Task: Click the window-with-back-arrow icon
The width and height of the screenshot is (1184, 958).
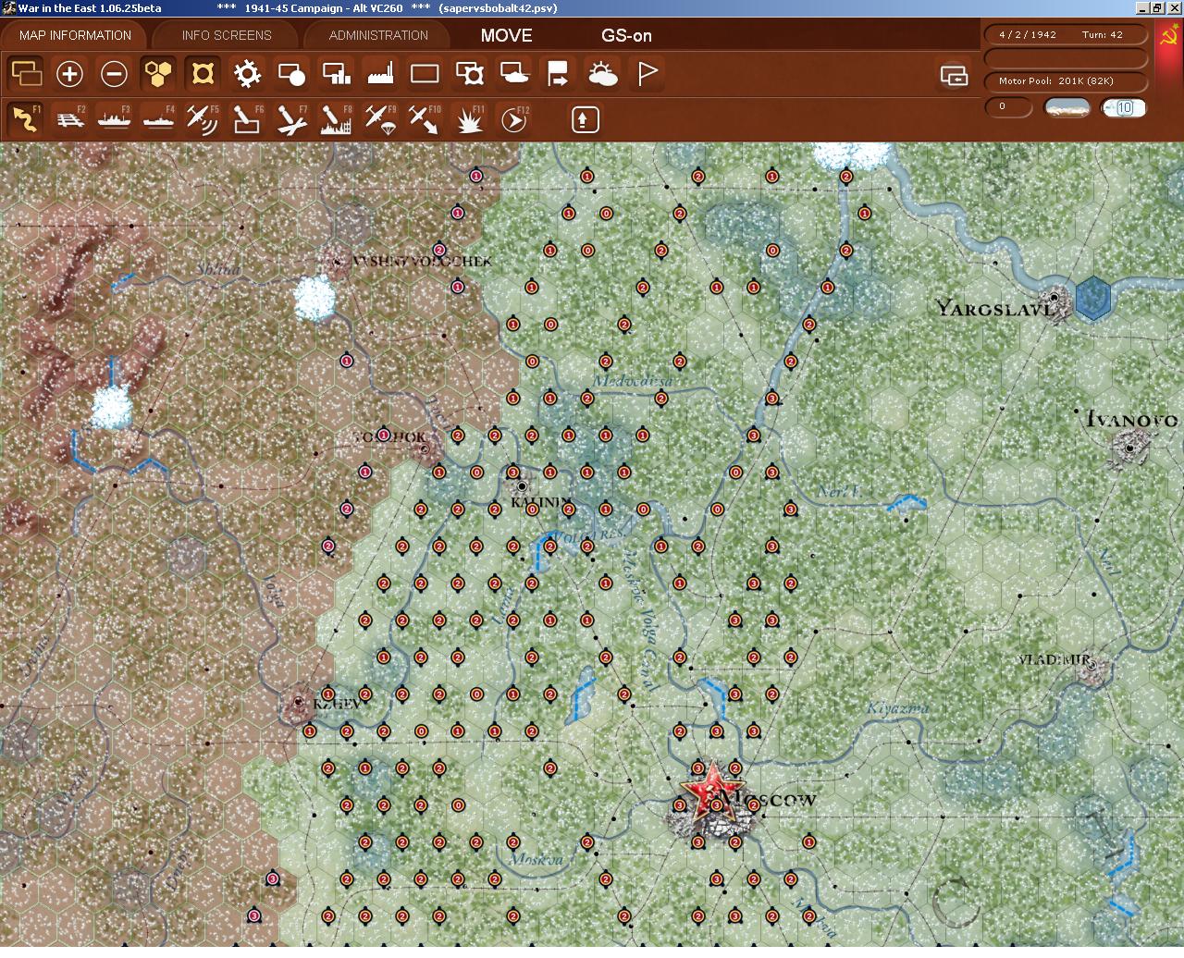Action: [953, 75]
